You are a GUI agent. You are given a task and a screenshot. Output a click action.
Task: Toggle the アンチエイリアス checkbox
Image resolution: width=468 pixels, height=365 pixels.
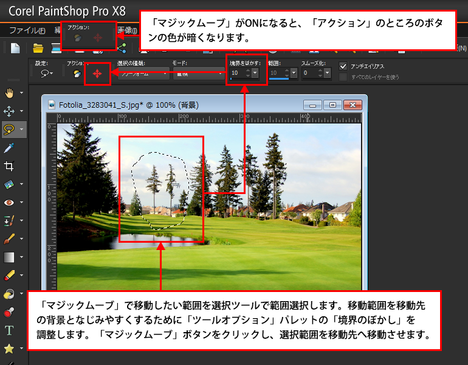(343, 66)
